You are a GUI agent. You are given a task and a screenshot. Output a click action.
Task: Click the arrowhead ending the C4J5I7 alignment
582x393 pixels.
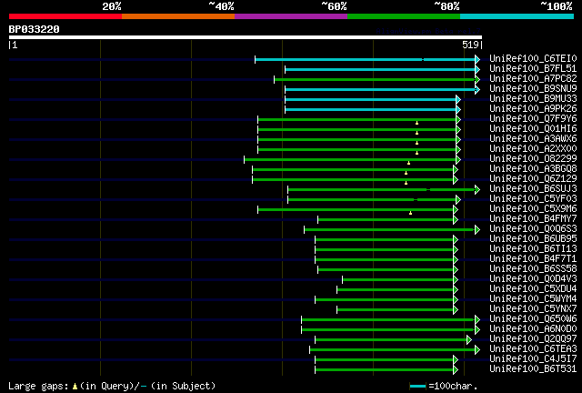tap(456, 360)
